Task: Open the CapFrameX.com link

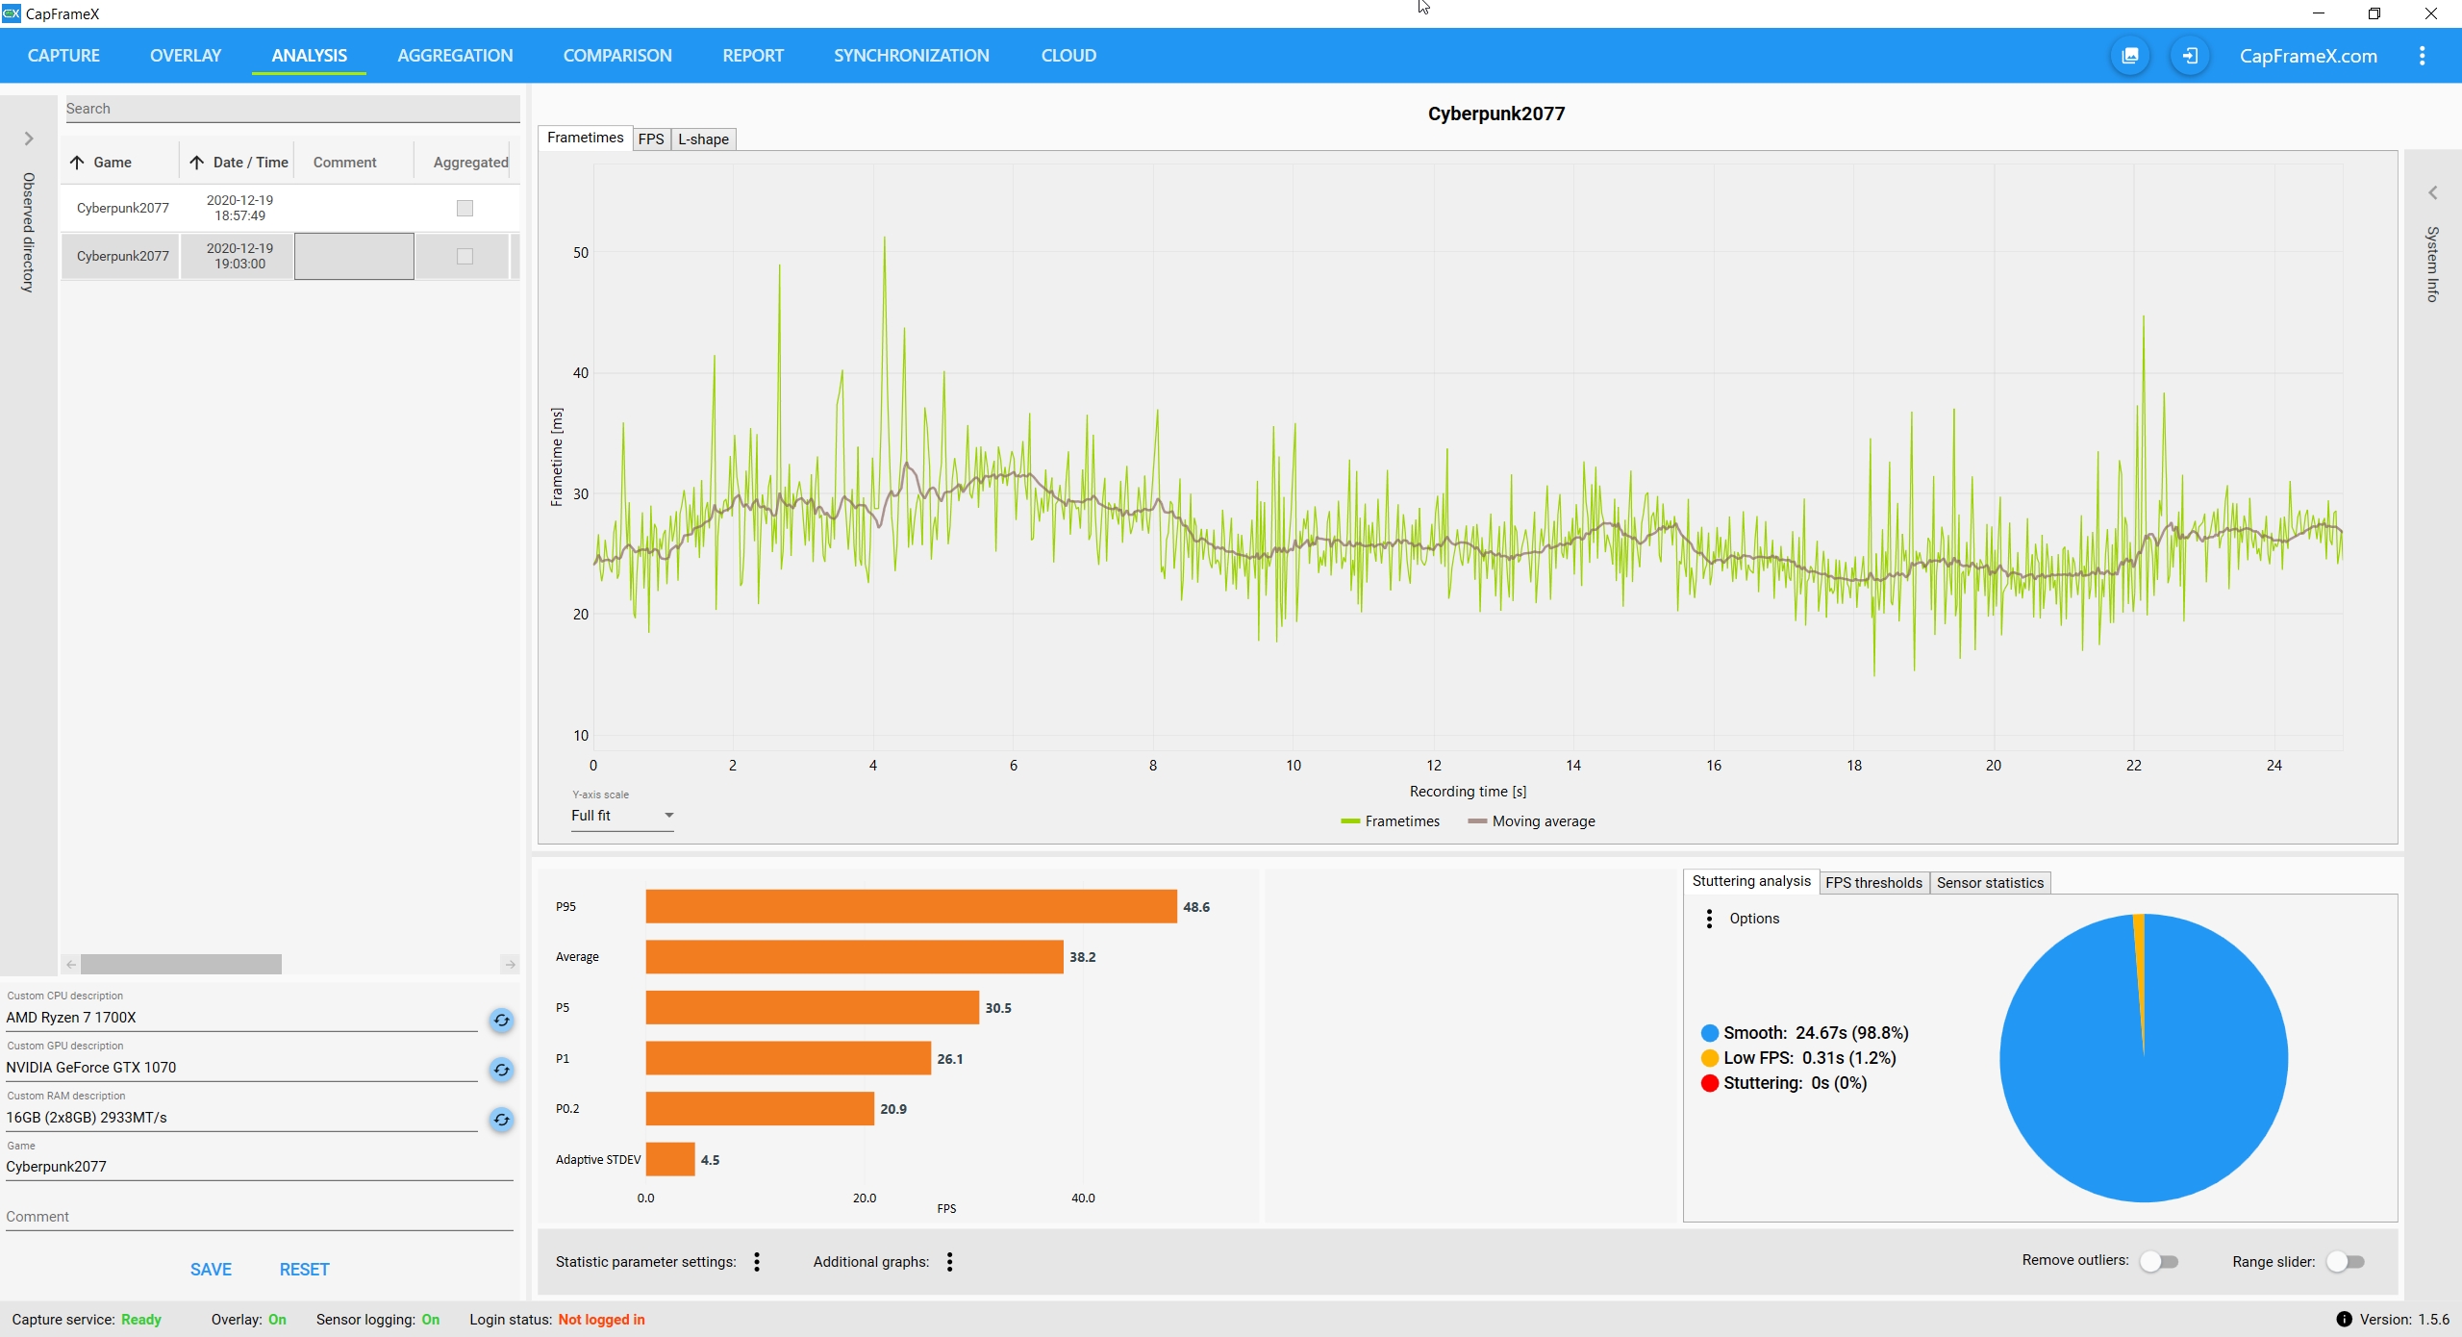Action: coord(2307,56)
